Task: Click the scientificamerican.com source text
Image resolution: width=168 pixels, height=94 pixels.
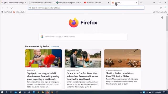Action: (x=114, y=70)
